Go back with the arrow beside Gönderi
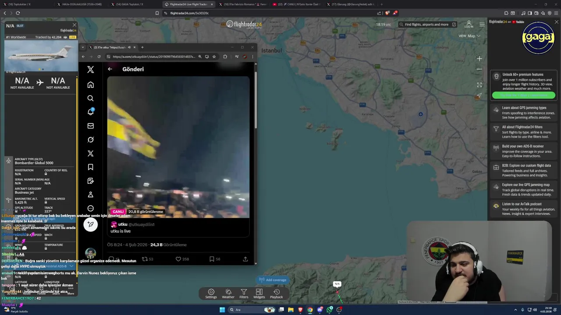This screenshot has height=315, width=561. pos(110,69)
